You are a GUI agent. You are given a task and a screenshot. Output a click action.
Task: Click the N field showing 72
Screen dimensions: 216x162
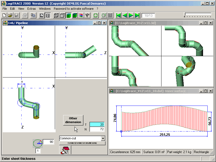tap(97, 129)
